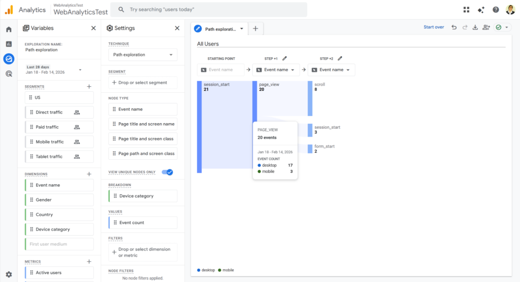This screenshot has width=520, height=282.
Task: Expand the date range dropdown
Action: [x=80, y=69]
